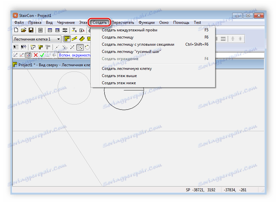Open the Test menu
Image resolution: width=277 pixels, height=205 pixels.
197,23
